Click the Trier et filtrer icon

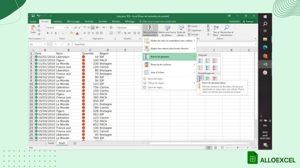pos(216,28)
